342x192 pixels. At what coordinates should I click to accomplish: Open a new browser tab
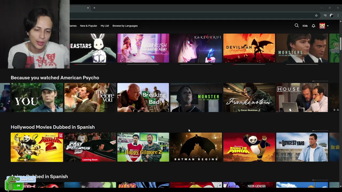(x=94, y=8)
